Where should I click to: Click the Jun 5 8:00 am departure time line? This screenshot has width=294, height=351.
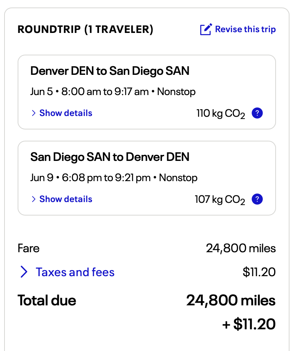[113, 92]
